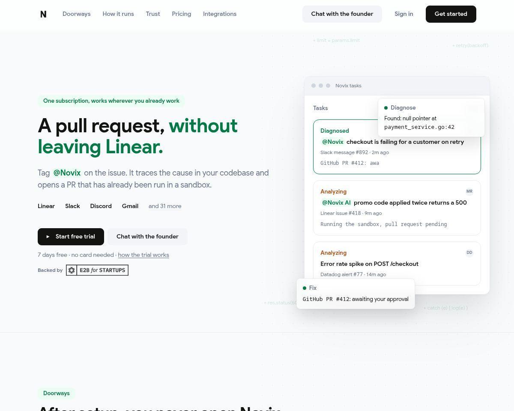Click the Start free trial button
The image size is (514, 411).
point(71,237)
